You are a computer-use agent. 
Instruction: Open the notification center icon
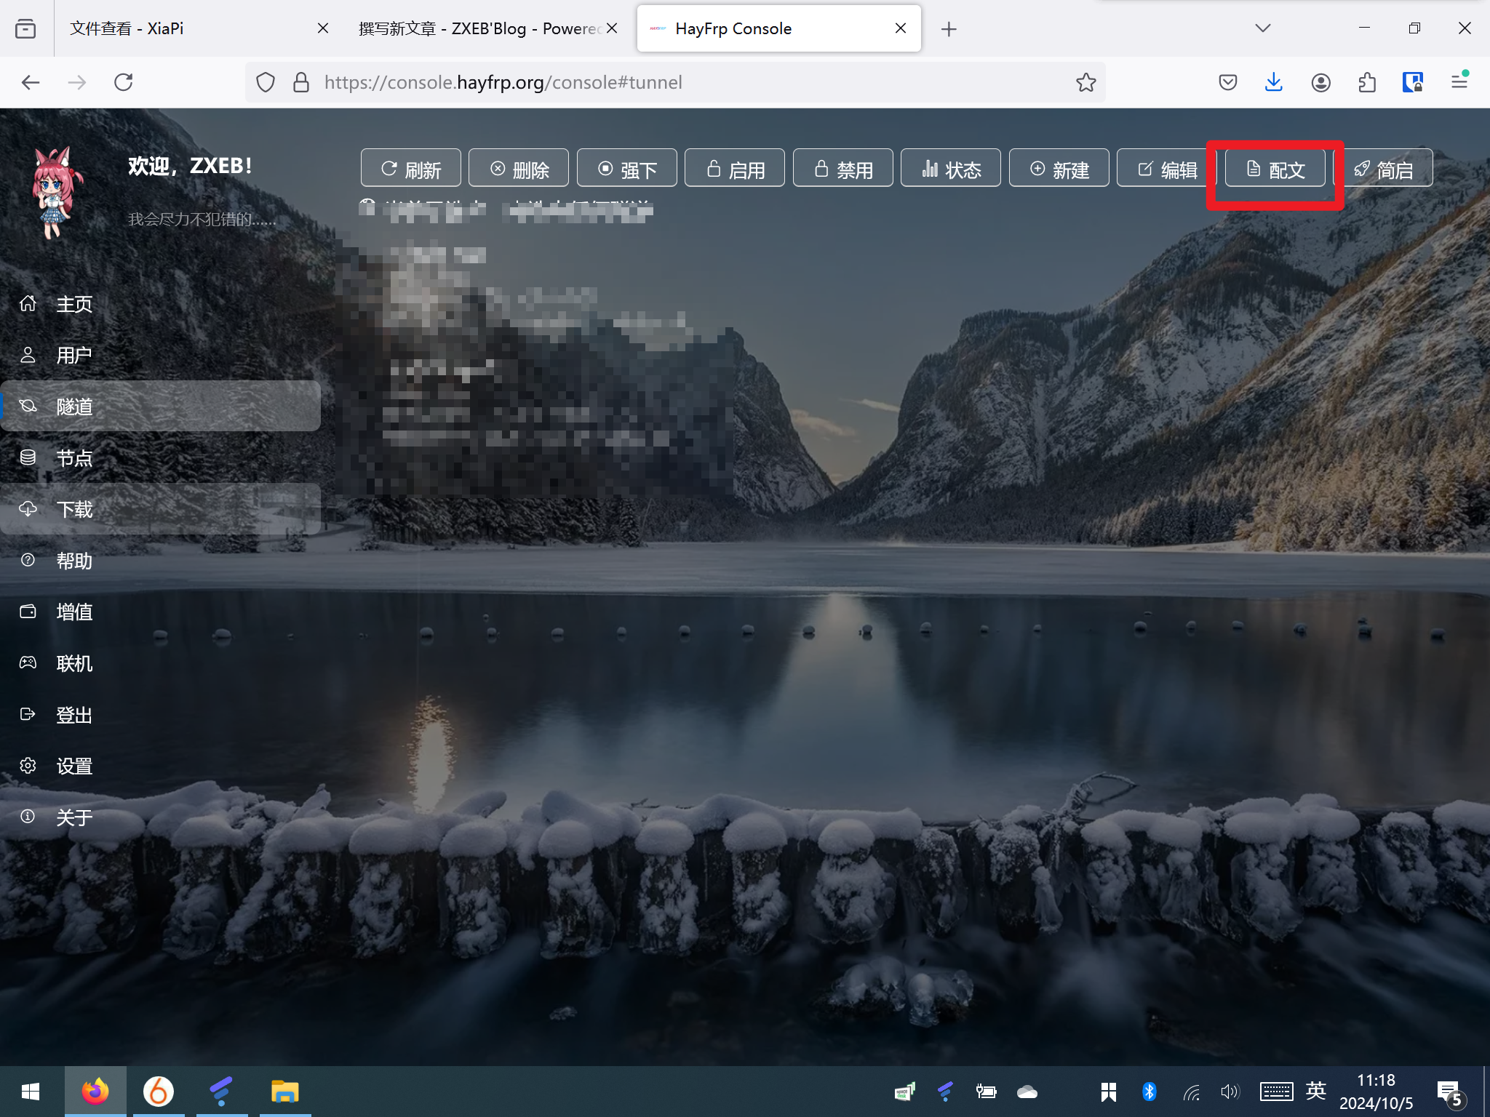click(1449, 1092)
